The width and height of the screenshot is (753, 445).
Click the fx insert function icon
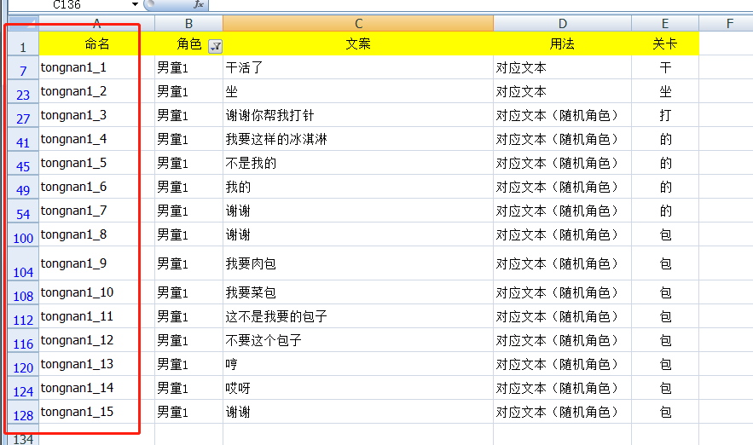point(198,4)
